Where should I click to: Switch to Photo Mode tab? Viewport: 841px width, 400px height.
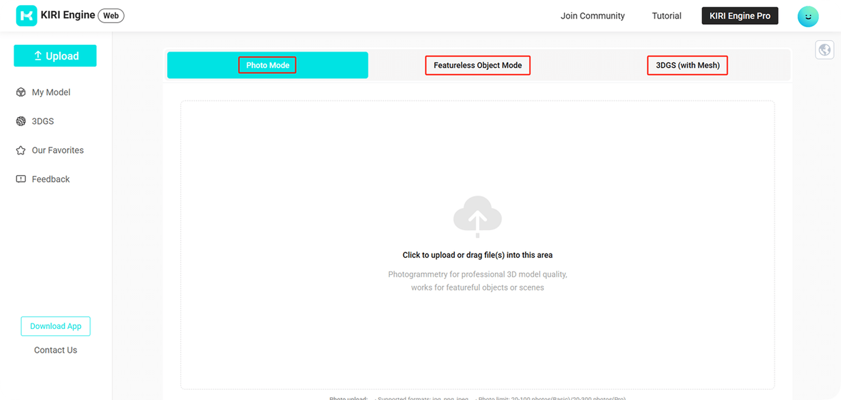tap(267, 65)
